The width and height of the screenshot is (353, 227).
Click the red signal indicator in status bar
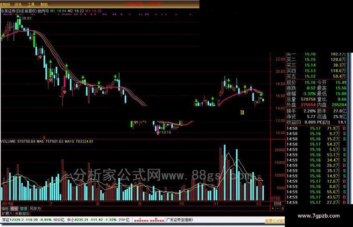tap(149, 220)
